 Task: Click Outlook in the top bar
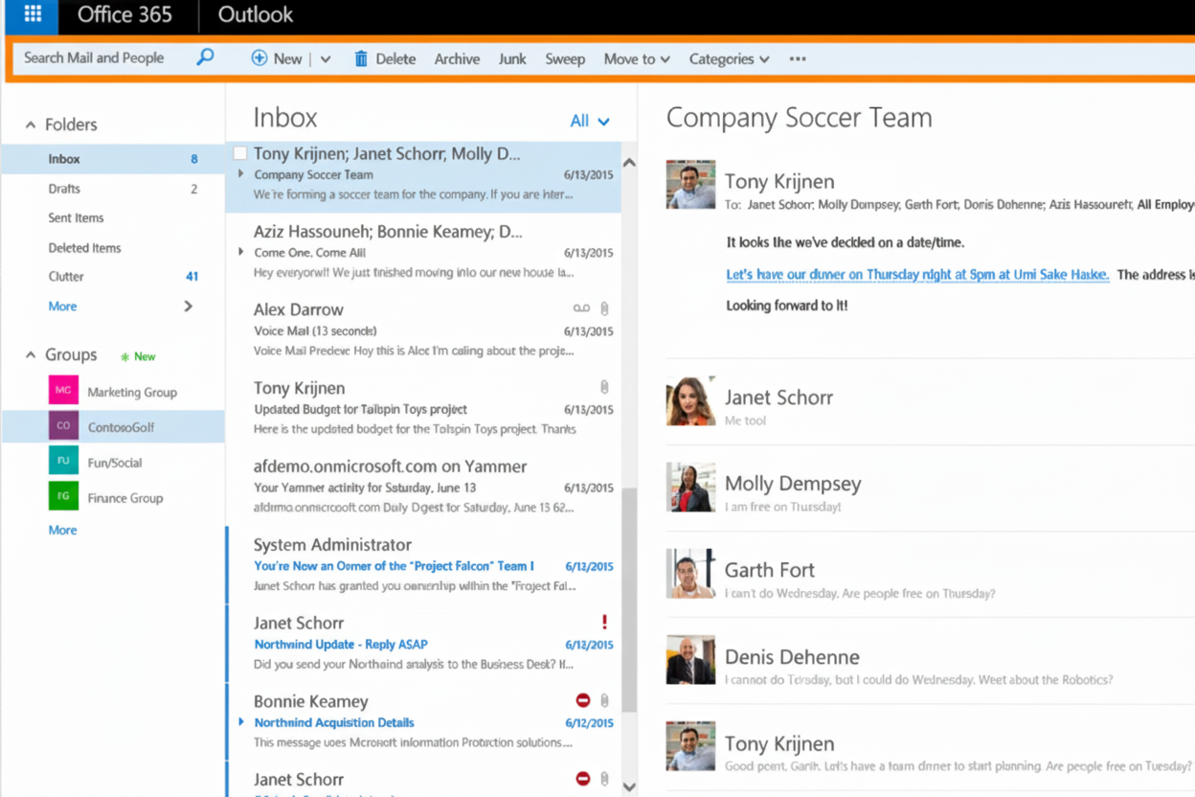point(254,15)
